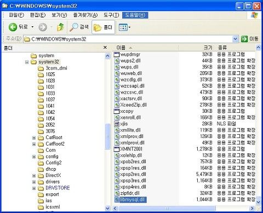Viewport: 263px width, 213px height.
Task: Go up one folder level
Action: coord(61,27)
